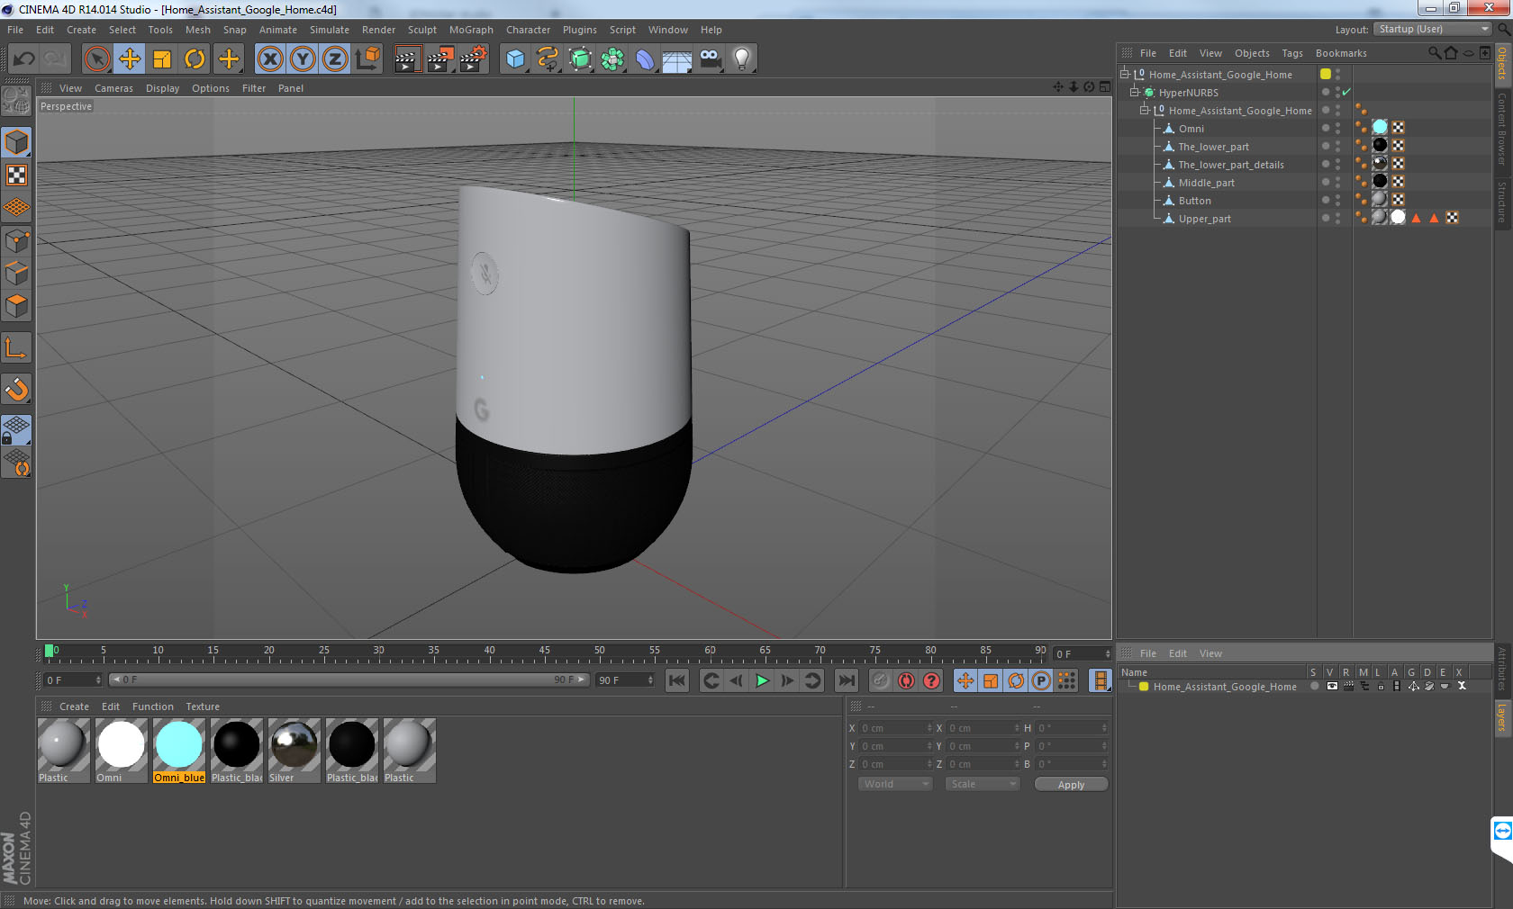Toggle the HyperNURBS enable checkmark
1513x909 pixels.
click(1346, 93)
